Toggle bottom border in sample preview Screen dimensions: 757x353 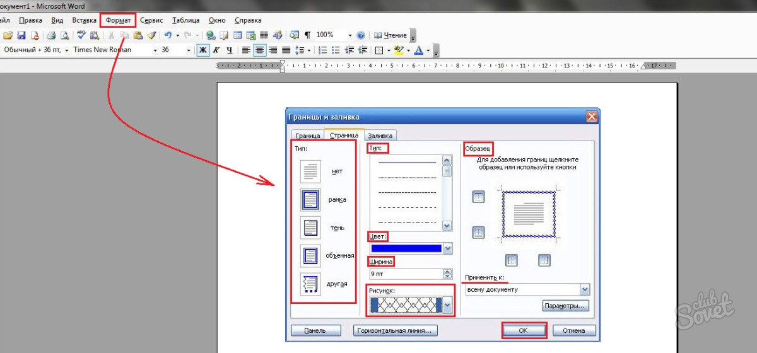click(x=479, y=233)
